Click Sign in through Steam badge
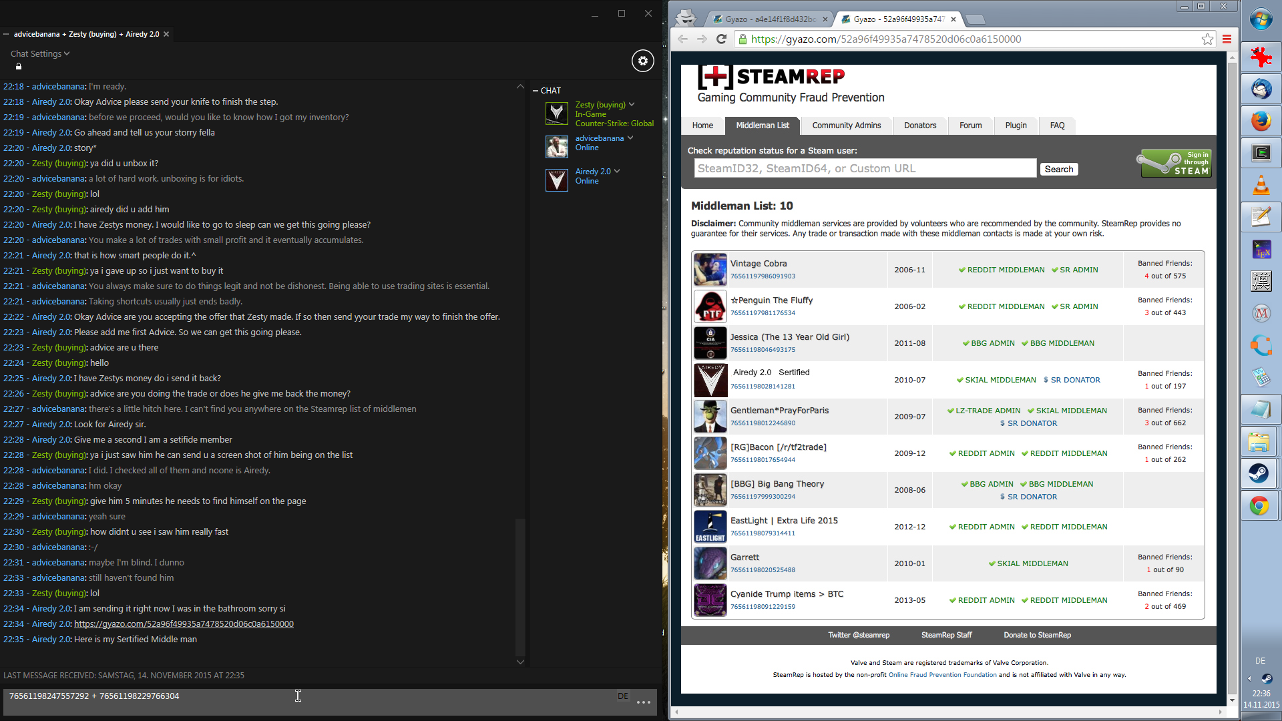 (1175, 163)
